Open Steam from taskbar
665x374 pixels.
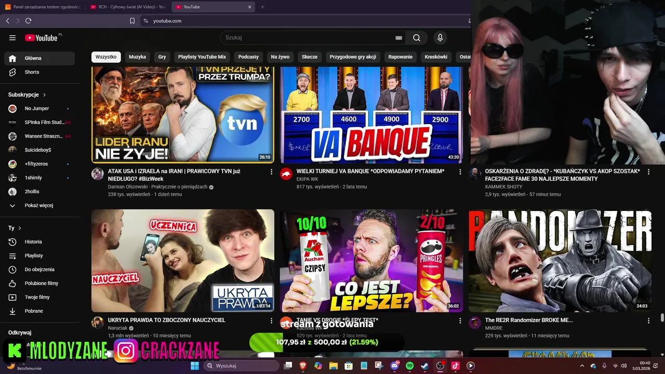point(424,366)
